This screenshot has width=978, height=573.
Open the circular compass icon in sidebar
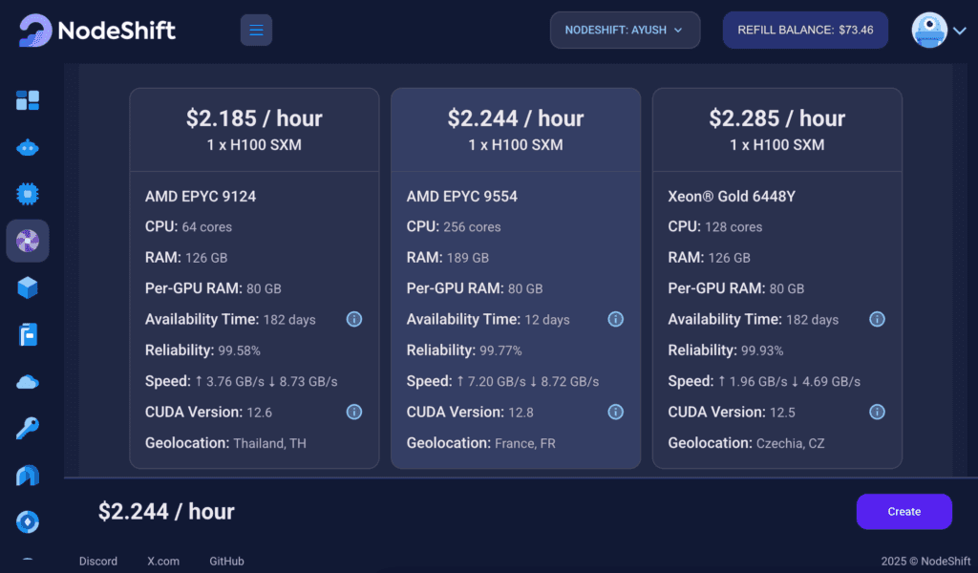click(28, 521)
